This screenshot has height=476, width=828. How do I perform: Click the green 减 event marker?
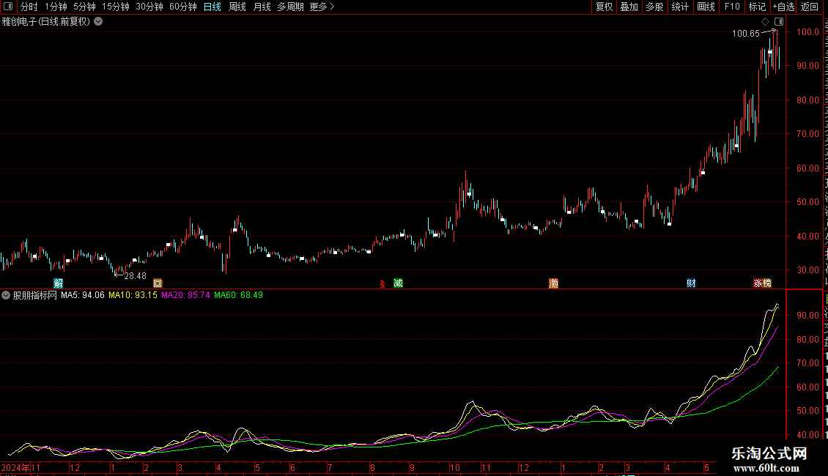(398, 283)
